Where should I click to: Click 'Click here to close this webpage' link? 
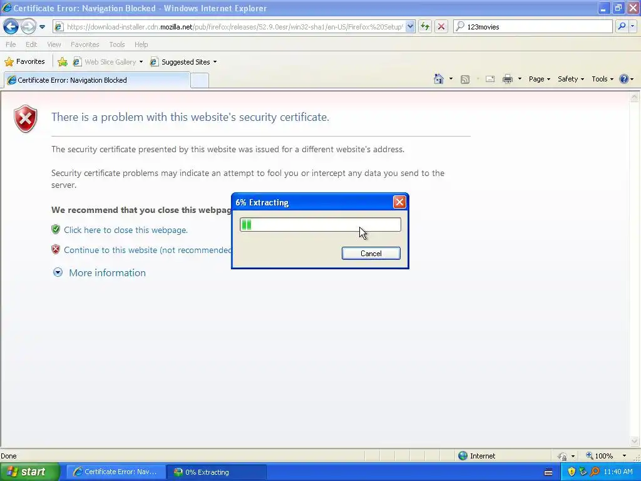[125, 230]
